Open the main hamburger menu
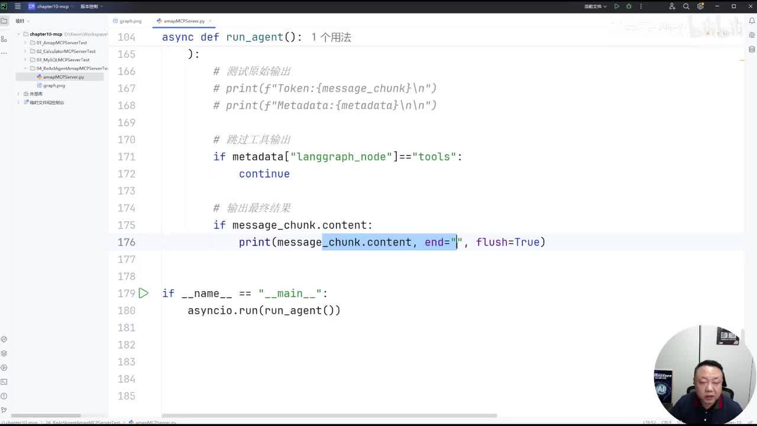The height and width of the screenshot is (426, 757). pos(18,7)
